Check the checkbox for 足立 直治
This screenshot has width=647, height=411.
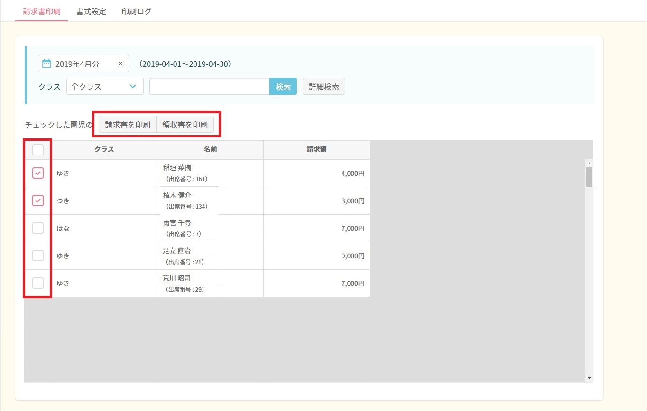click(x=38, y=256)
